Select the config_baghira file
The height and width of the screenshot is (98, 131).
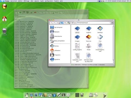click(x=77, y=47)
